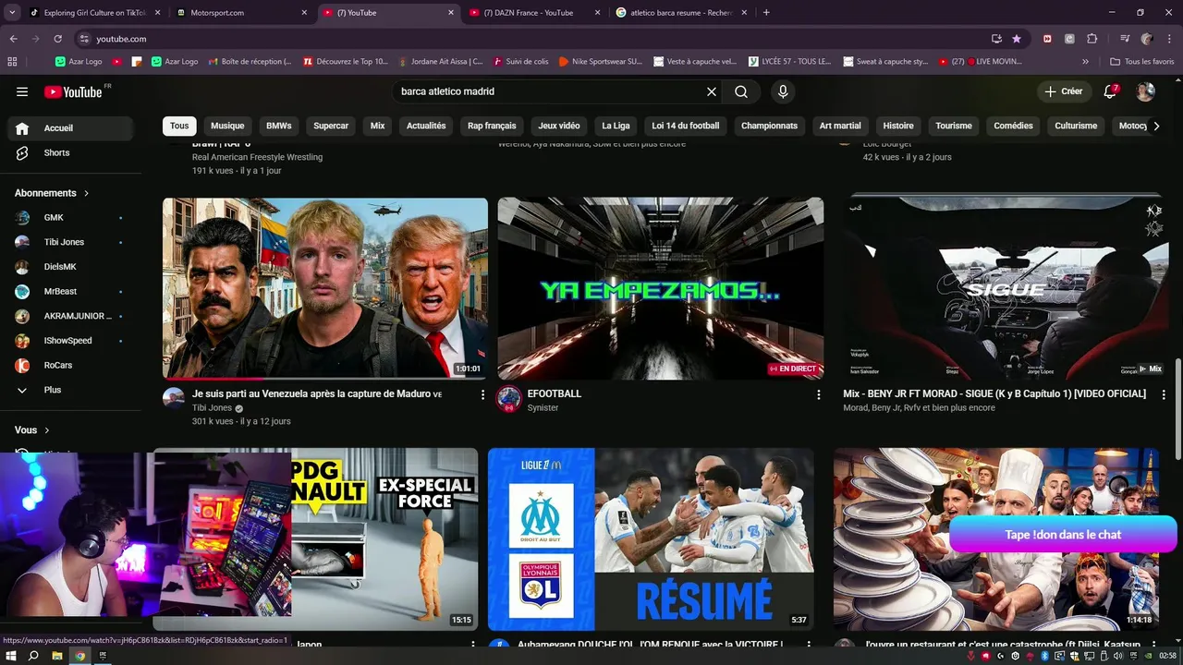Open IShowSpeed subscription channel
Viewport: 1183px width, 665px height.
72,341
